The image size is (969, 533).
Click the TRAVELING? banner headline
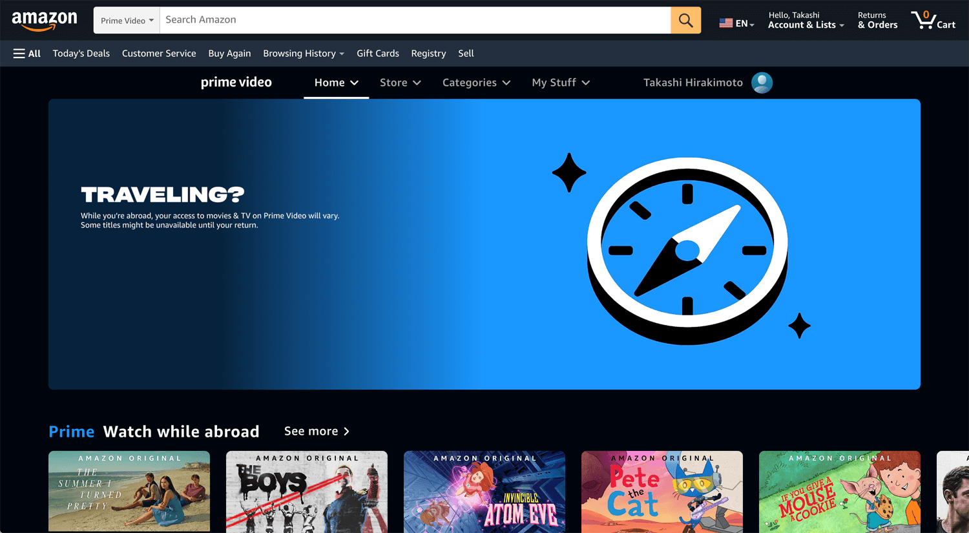coord(163,194)
